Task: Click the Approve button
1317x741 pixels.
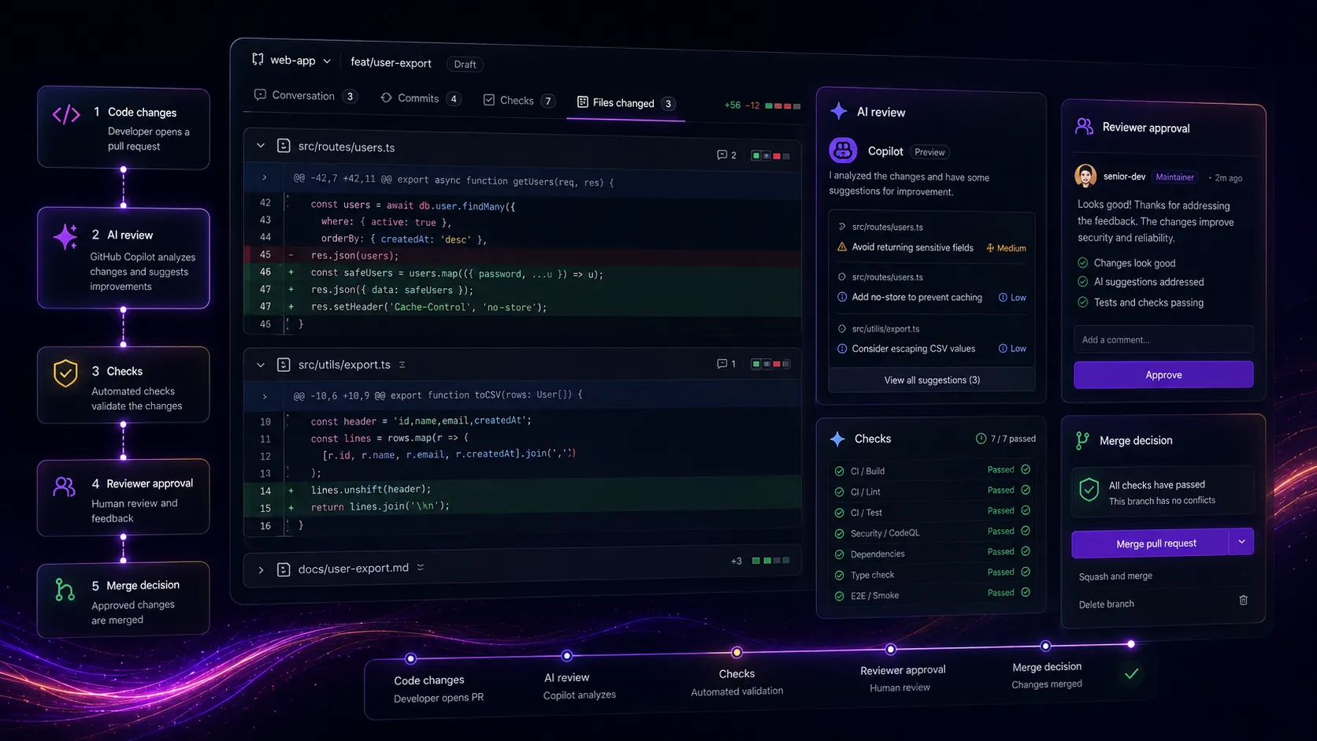Action: tap(1163, 375)
